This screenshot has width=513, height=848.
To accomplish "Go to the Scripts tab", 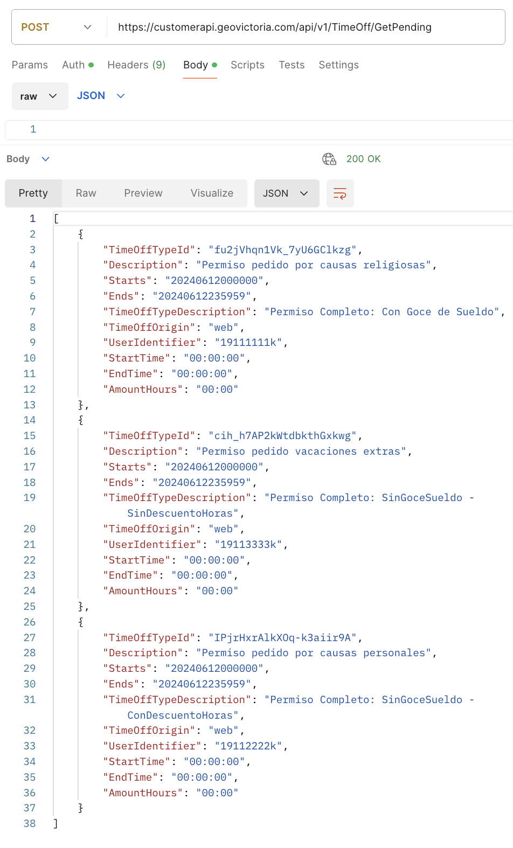I will [247, 65].
